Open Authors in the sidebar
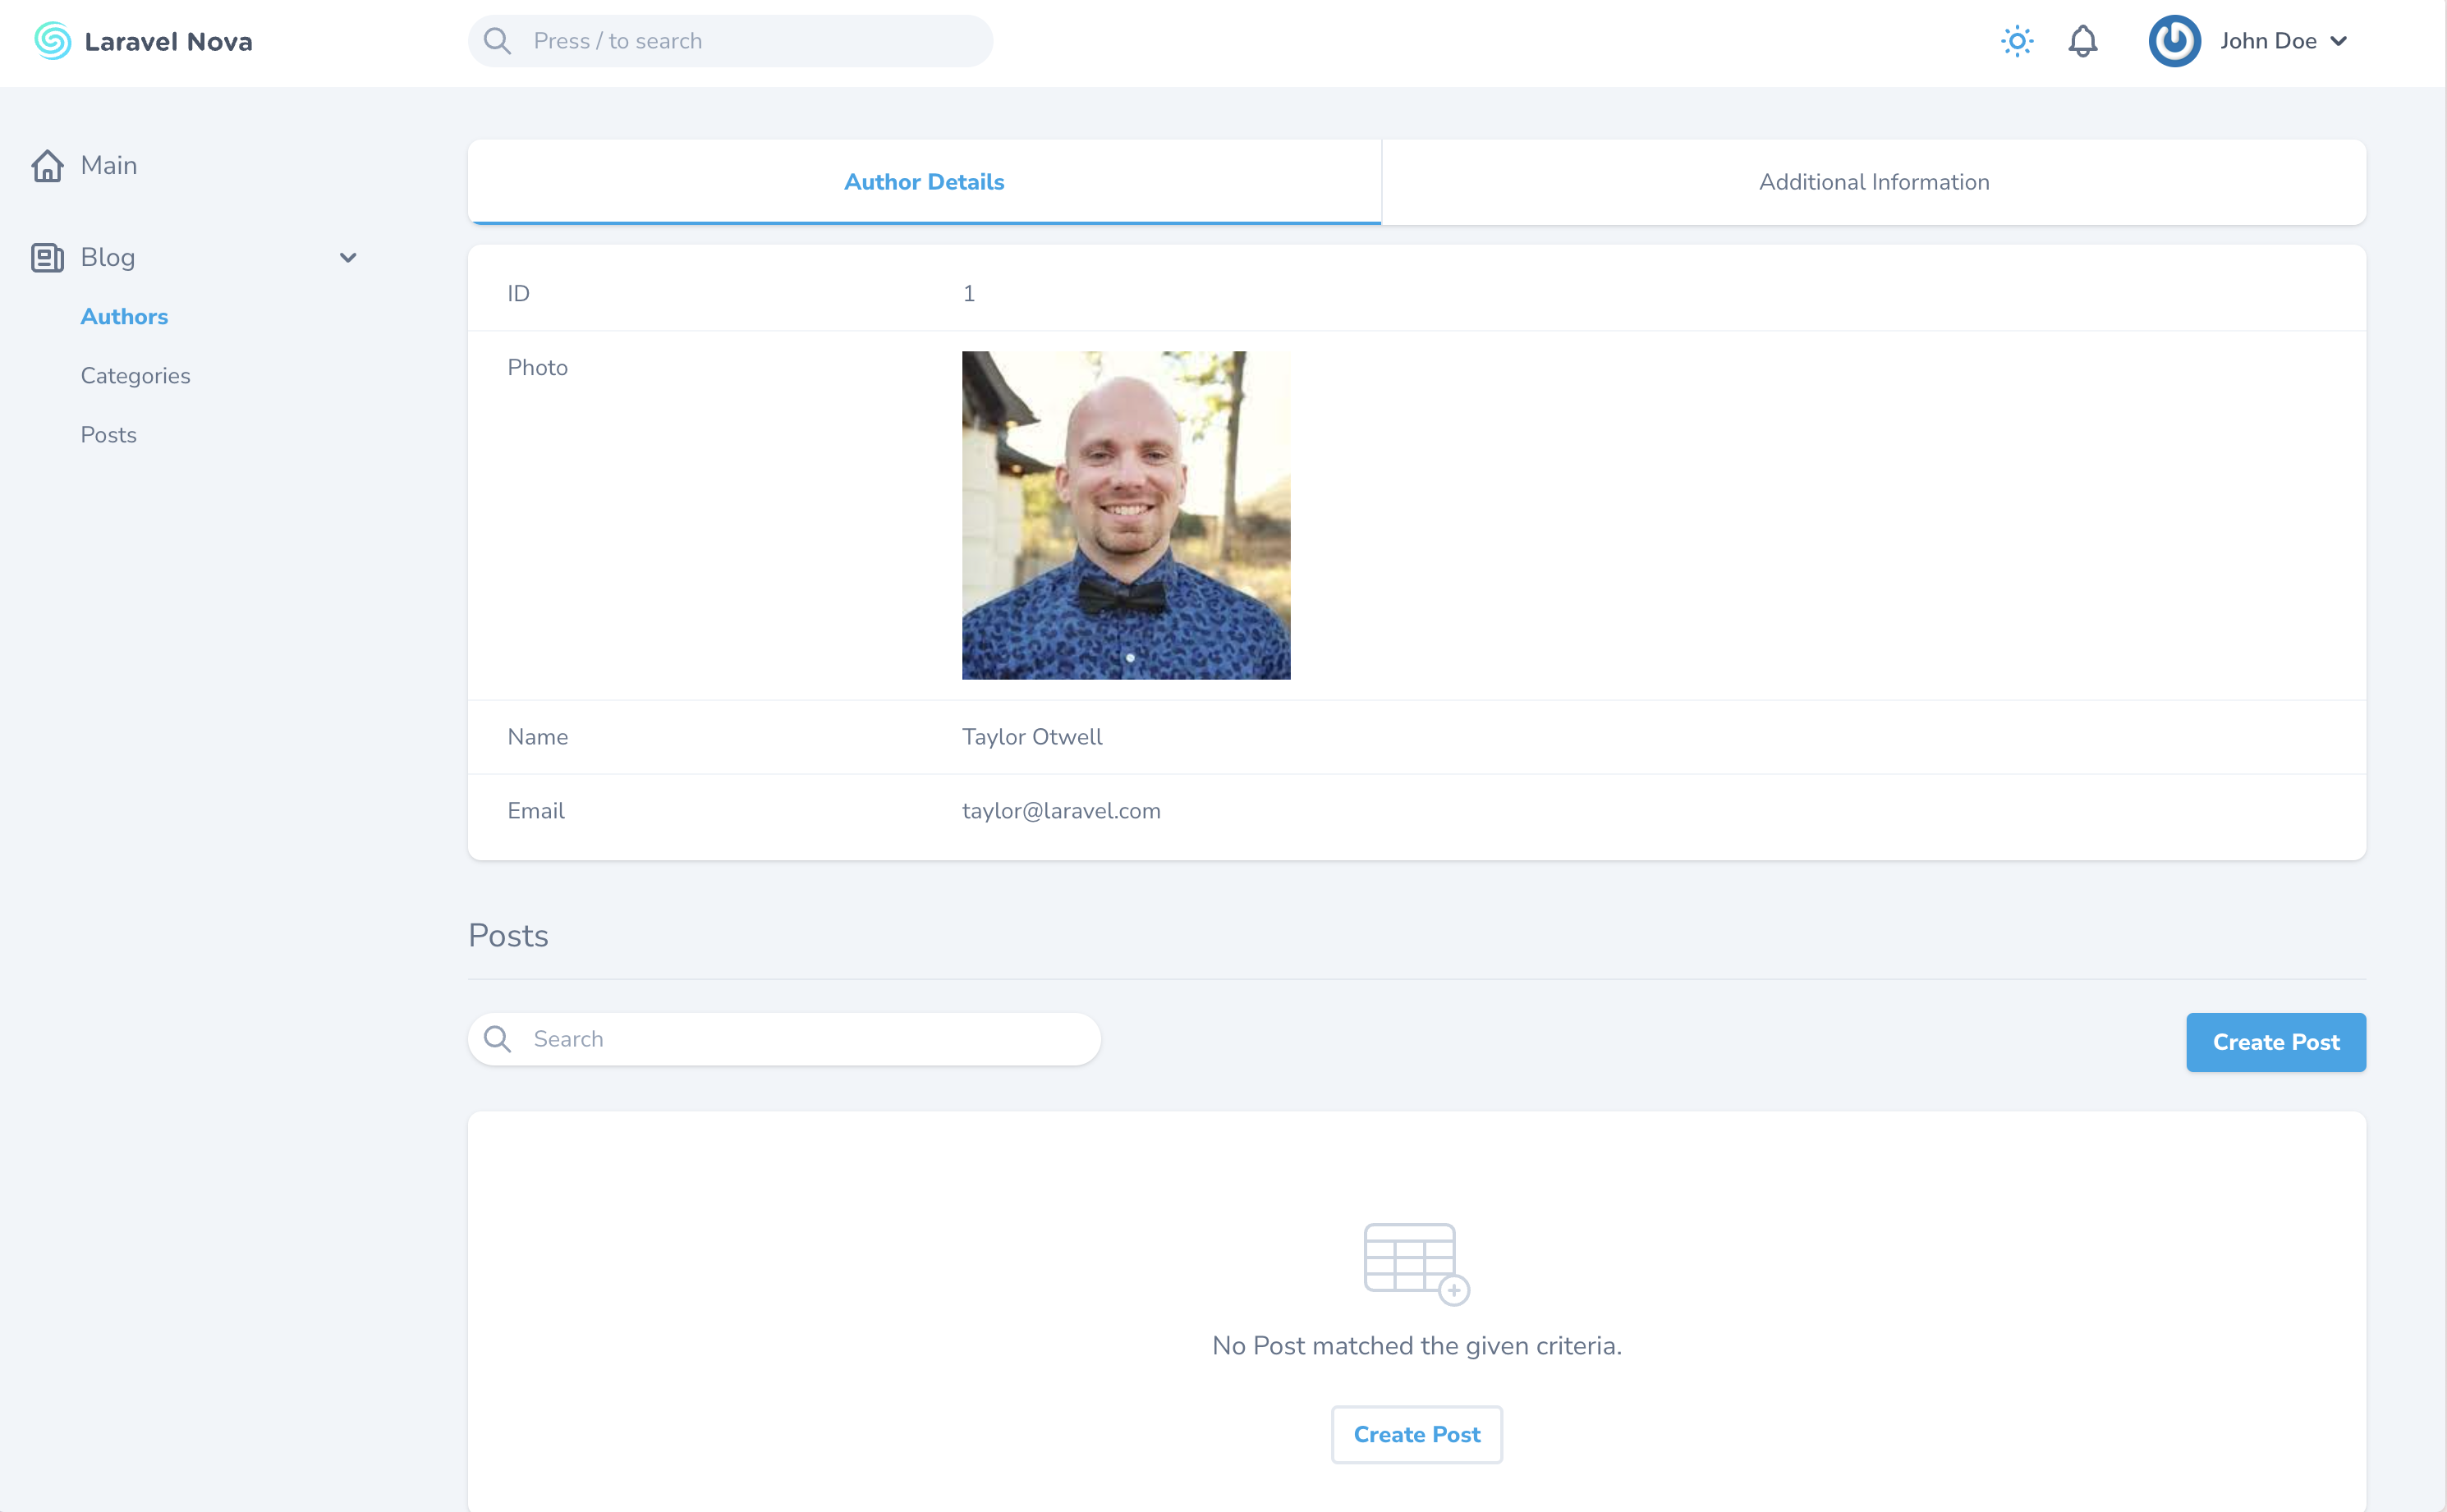This screenshot has width=2447, height=1512. tap(124, 316)
